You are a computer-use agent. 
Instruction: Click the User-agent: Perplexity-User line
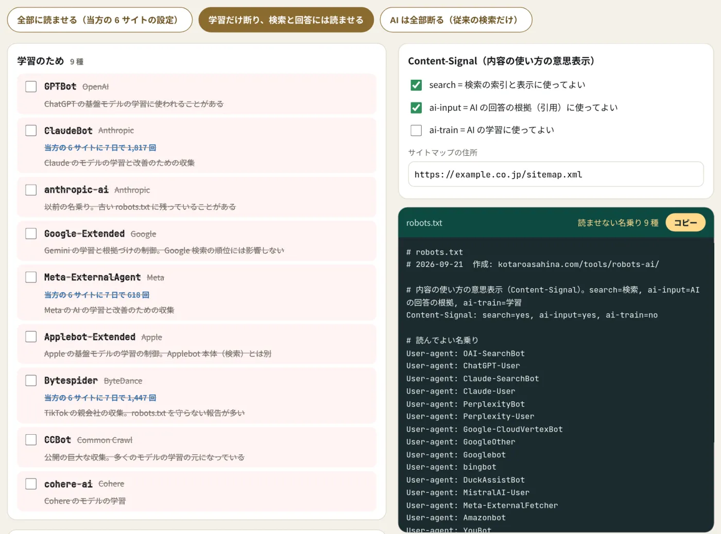(470, 416)
